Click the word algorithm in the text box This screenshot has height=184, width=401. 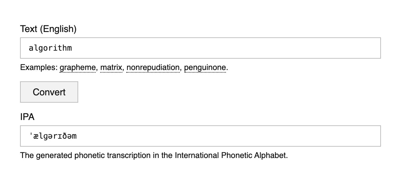point(50,48)
